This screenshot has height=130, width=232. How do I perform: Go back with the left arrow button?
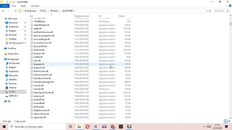pos(3,11)
